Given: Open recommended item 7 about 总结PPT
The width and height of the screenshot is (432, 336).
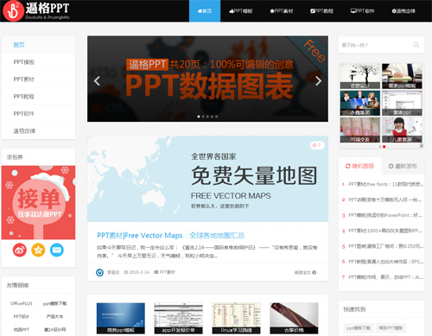Looking at the screenshot, I should (x=385, y=277).
